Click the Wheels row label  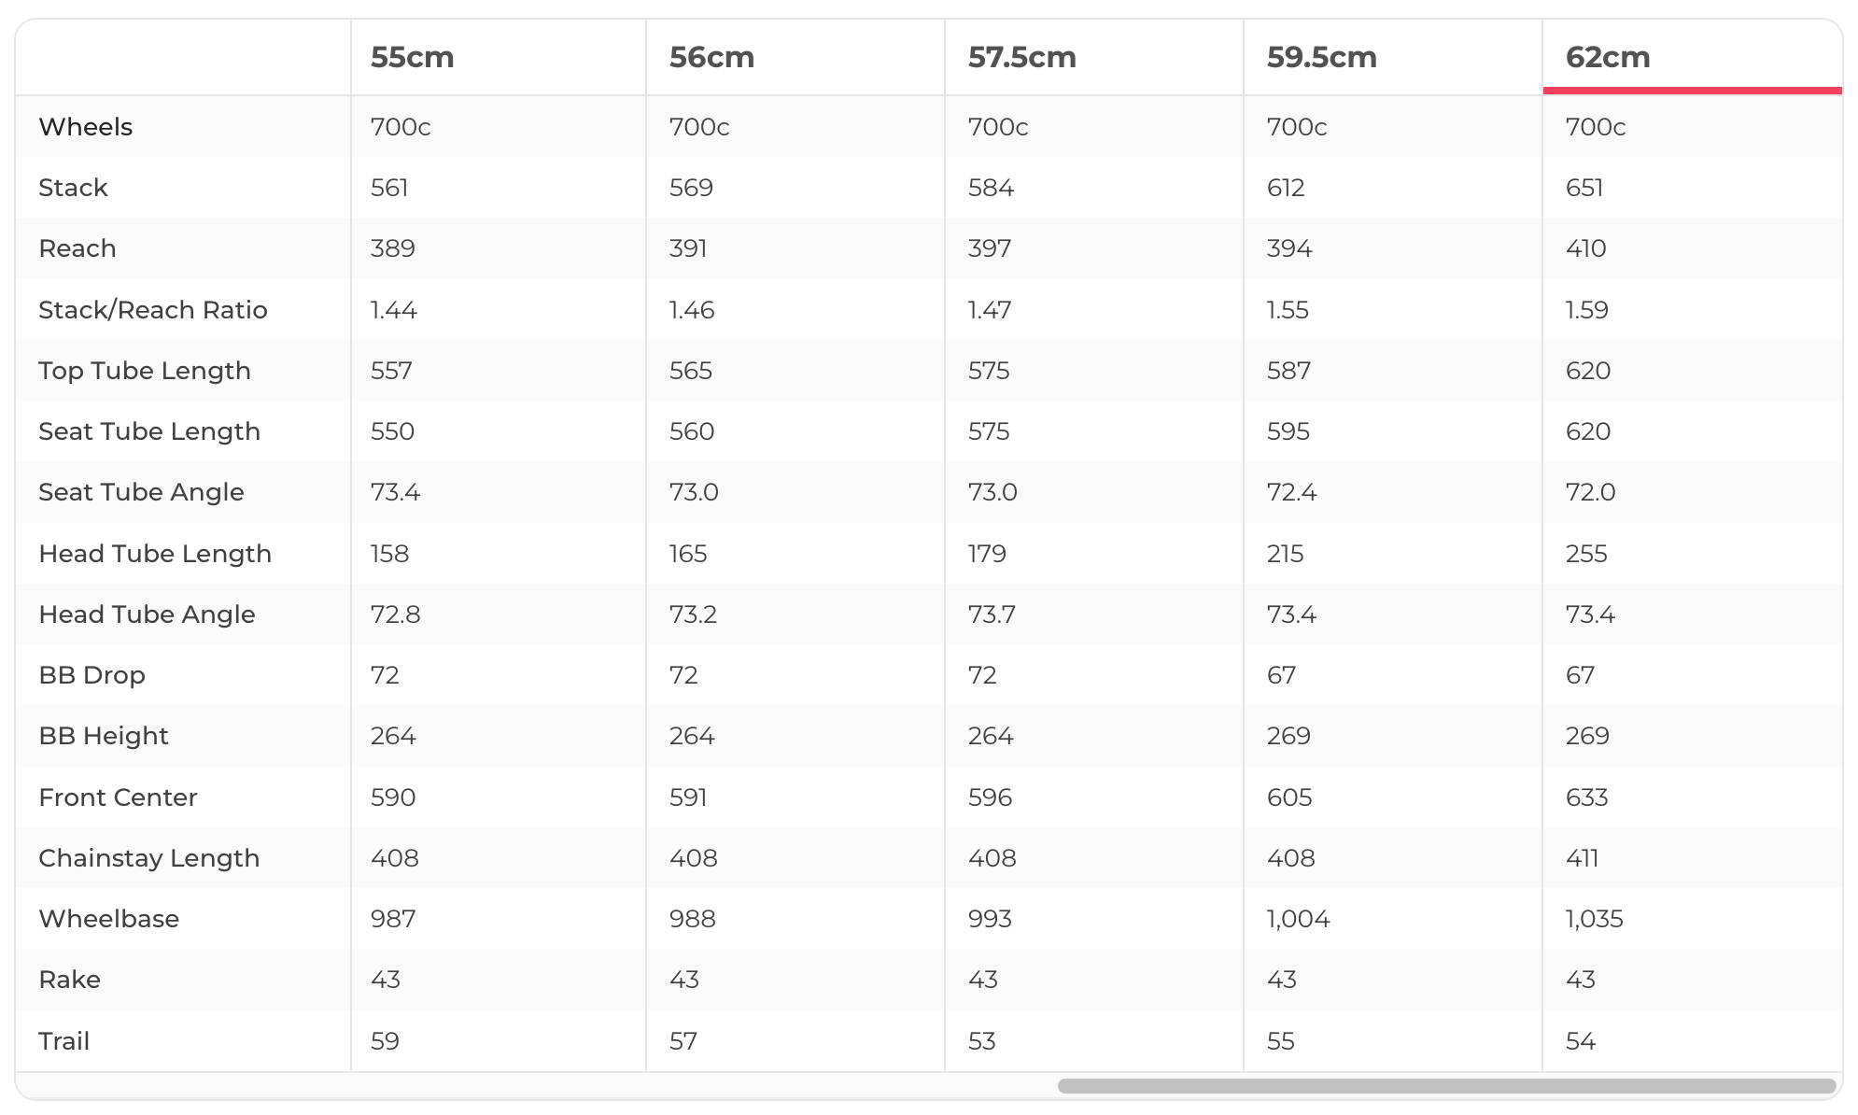pos(85,127)
